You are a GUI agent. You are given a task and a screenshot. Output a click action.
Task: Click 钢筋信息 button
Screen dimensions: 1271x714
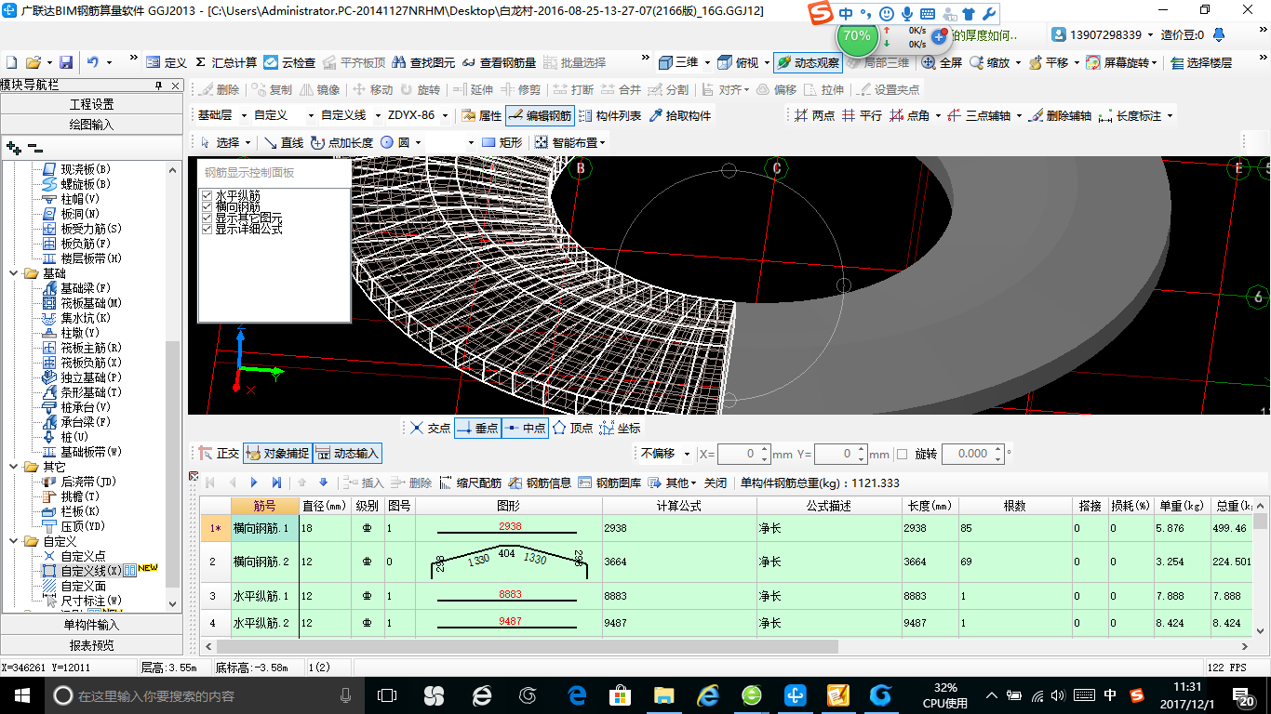tap(540, 483)
